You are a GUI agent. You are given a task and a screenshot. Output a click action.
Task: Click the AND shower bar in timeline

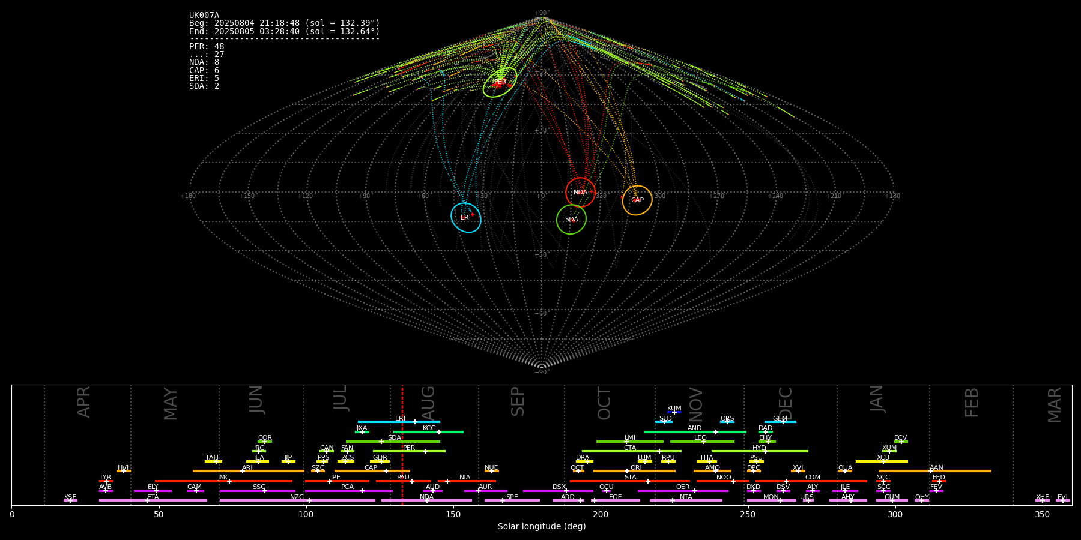click(x=695, y=432)
